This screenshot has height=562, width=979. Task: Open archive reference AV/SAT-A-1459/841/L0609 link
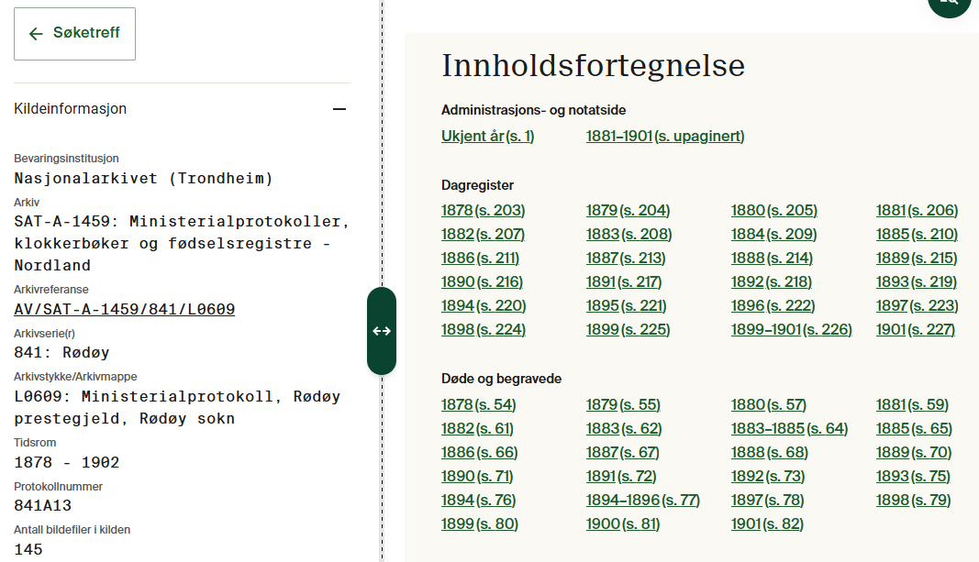(125, 310)
